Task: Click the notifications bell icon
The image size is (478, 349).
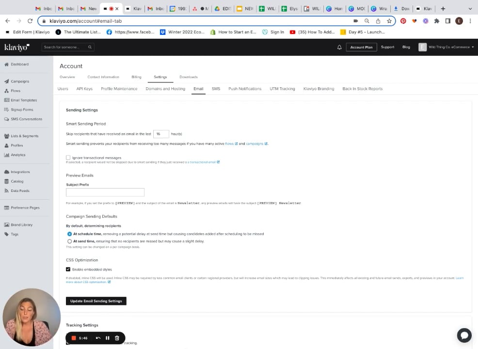Action: 339,47
